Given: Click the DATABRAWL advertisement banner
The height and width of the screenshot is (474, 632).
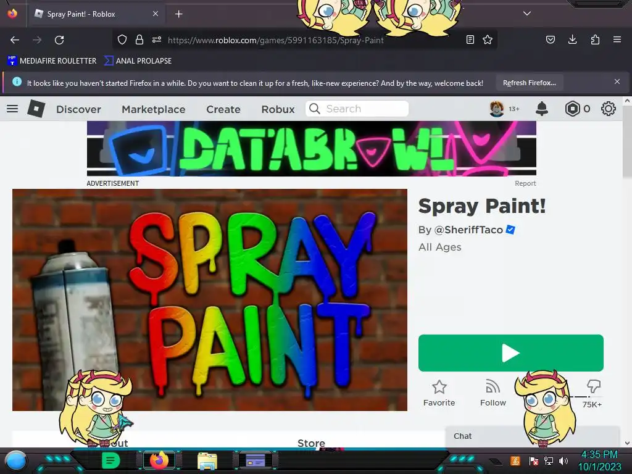Looking at the screenshot, I should click(312, 149).
